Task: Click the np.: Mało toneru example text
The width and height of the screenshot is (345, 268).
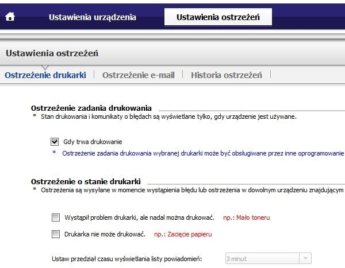Action: (x=247, y=217)
